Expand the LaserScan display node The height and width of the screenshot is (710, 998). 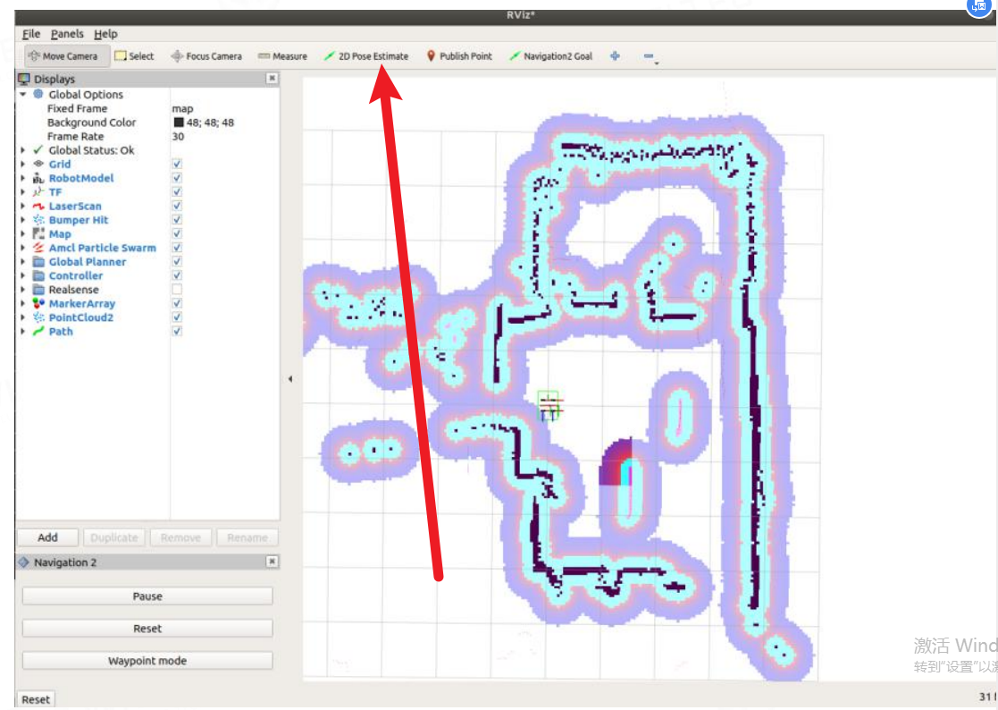[x=23, y=207]
